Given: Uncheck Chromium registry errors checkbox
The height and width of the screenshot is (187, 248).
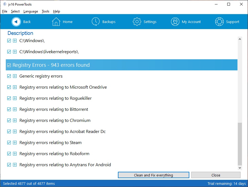Looking at the screenshot, I should [x=9, y=121].
